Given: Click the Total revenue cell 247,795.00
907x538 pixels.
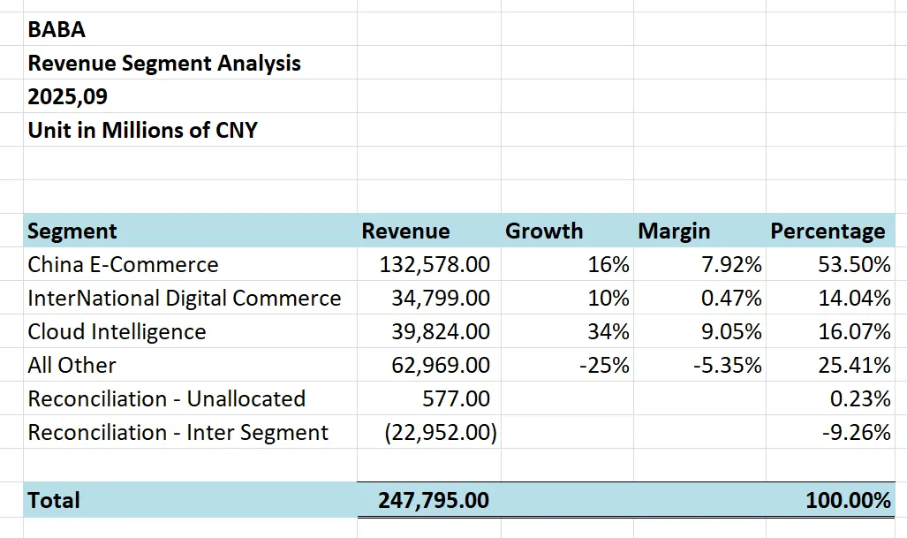Looking at the screenshot, I should pos(434,500).
